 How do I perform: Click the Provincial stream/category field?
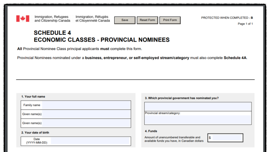click(198, 119)
